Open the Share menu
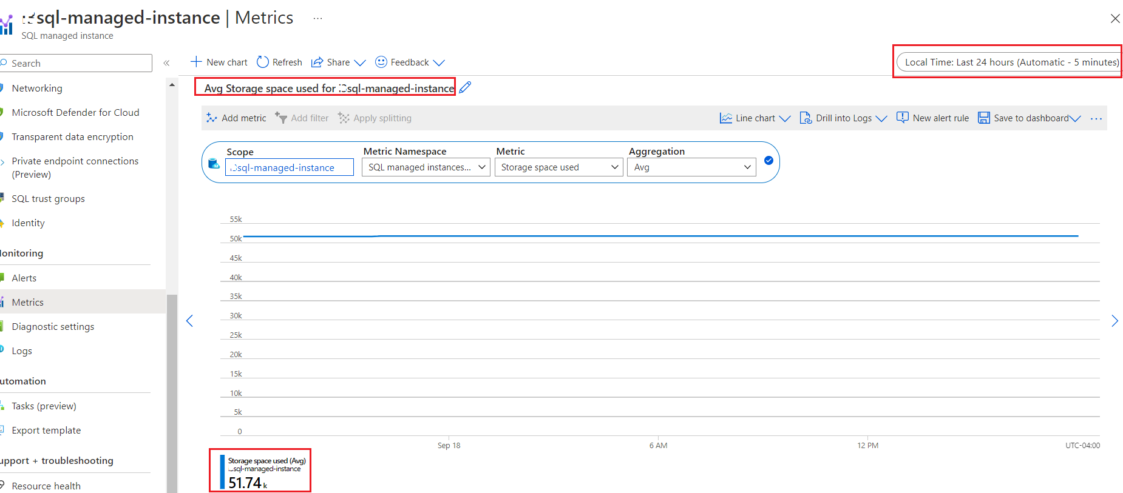 [x=339, y=62]
